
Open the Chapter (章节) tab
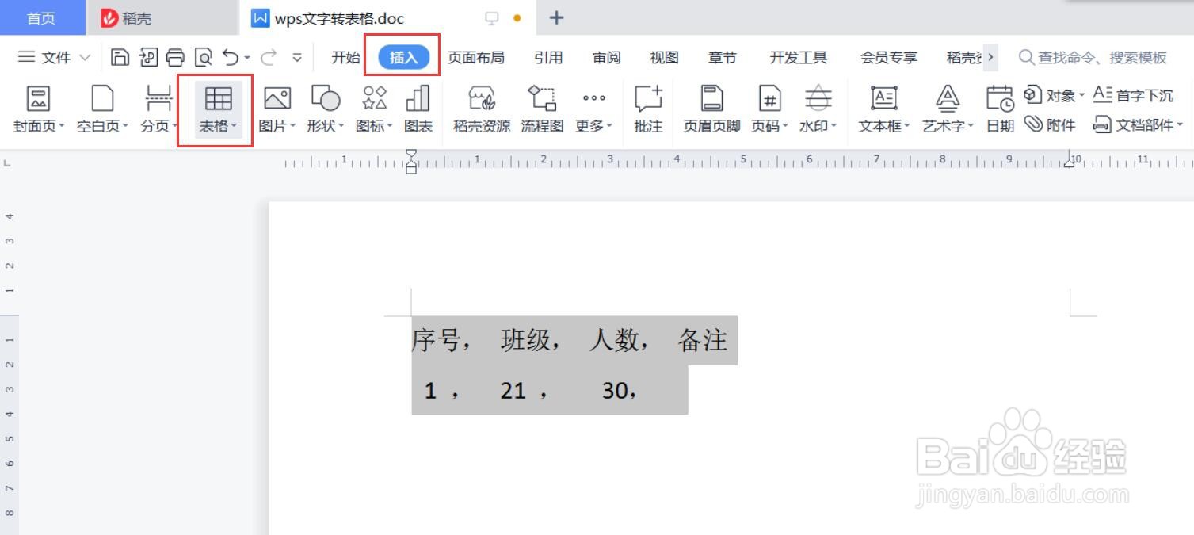[x=722, y=57]
